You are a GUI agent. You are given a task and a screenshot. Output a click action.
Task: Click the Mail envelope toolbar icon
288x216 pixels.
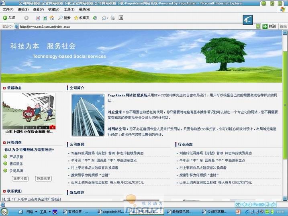tap(104, 18)
